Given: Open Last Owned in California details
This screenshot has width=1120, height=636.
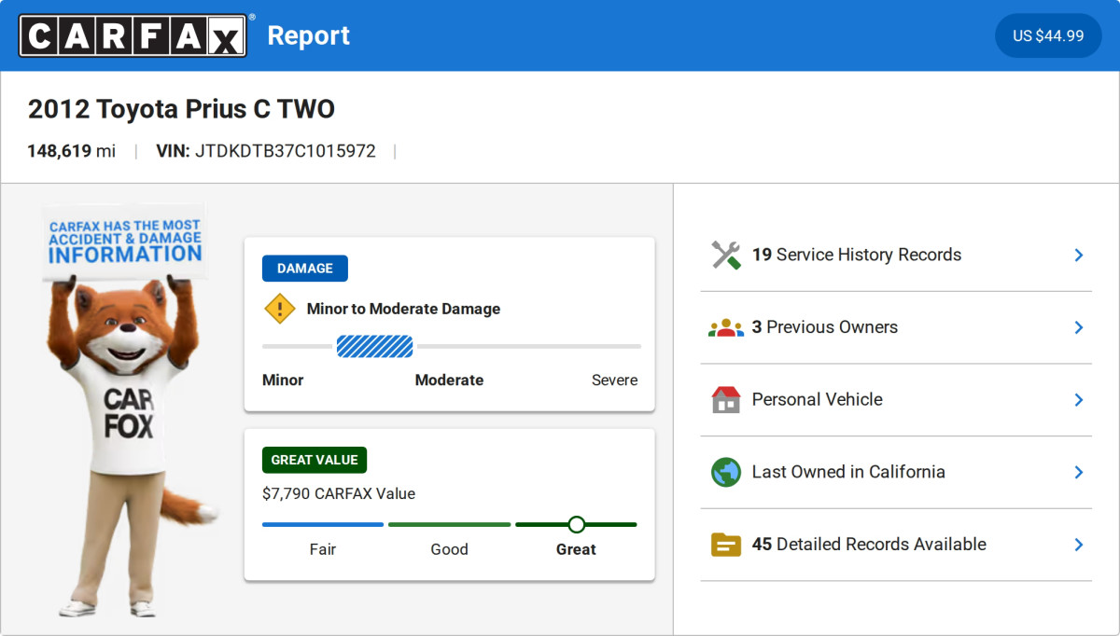Looking at the screenshot, I should tap(896, 472).
